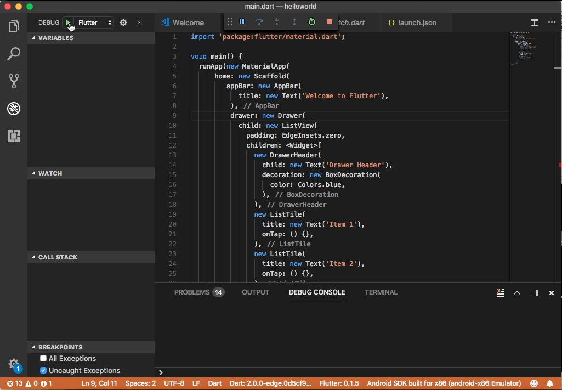Change encoding via UTF-8
Viewport: 562px width, 390px height.
point(174,383)
